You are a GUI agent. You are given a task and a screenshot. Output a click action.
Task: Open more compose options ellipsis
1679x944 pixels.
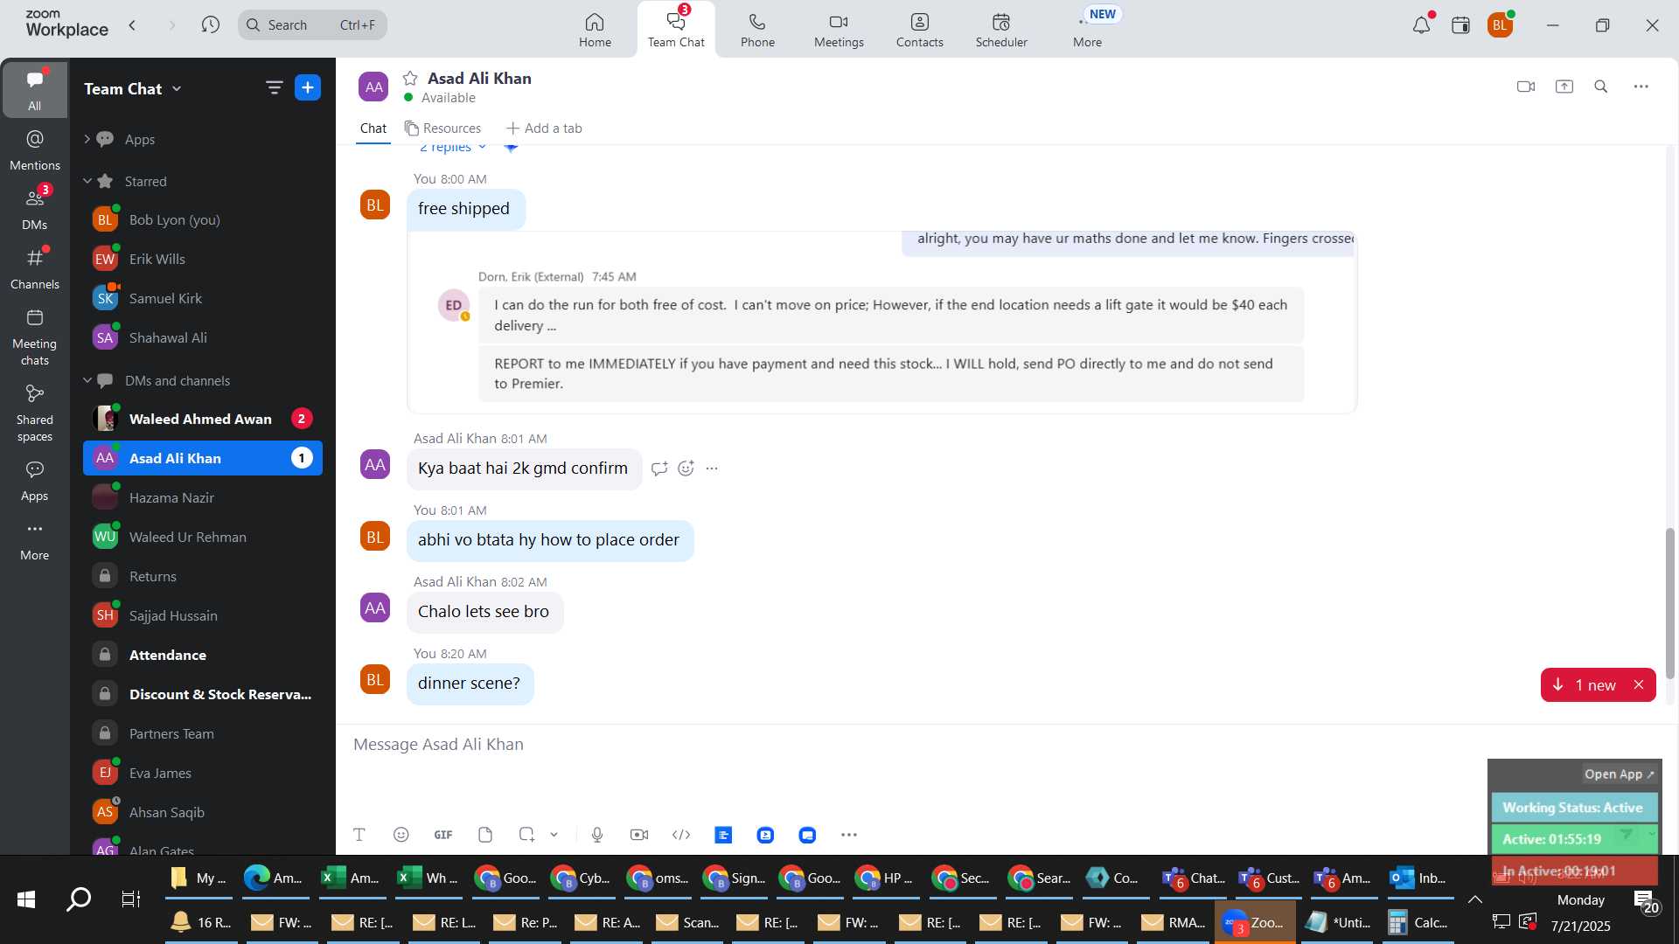(849, 835)
